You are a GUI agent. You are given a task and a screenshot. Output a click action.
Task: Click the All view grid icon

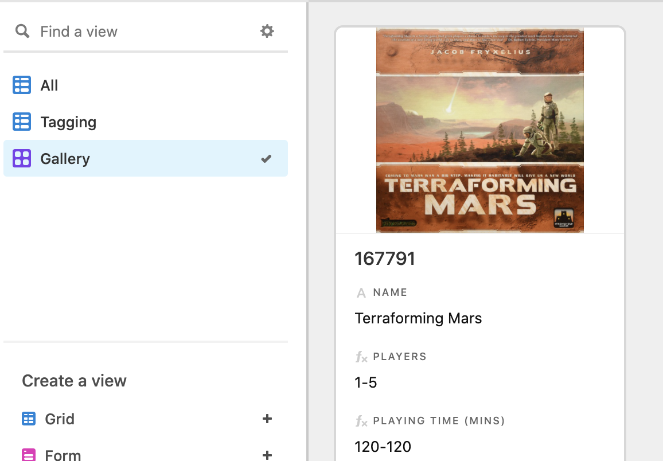coord(22,85)
